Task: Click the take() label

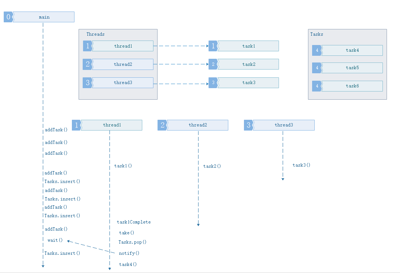Action: tap(127, 233)
